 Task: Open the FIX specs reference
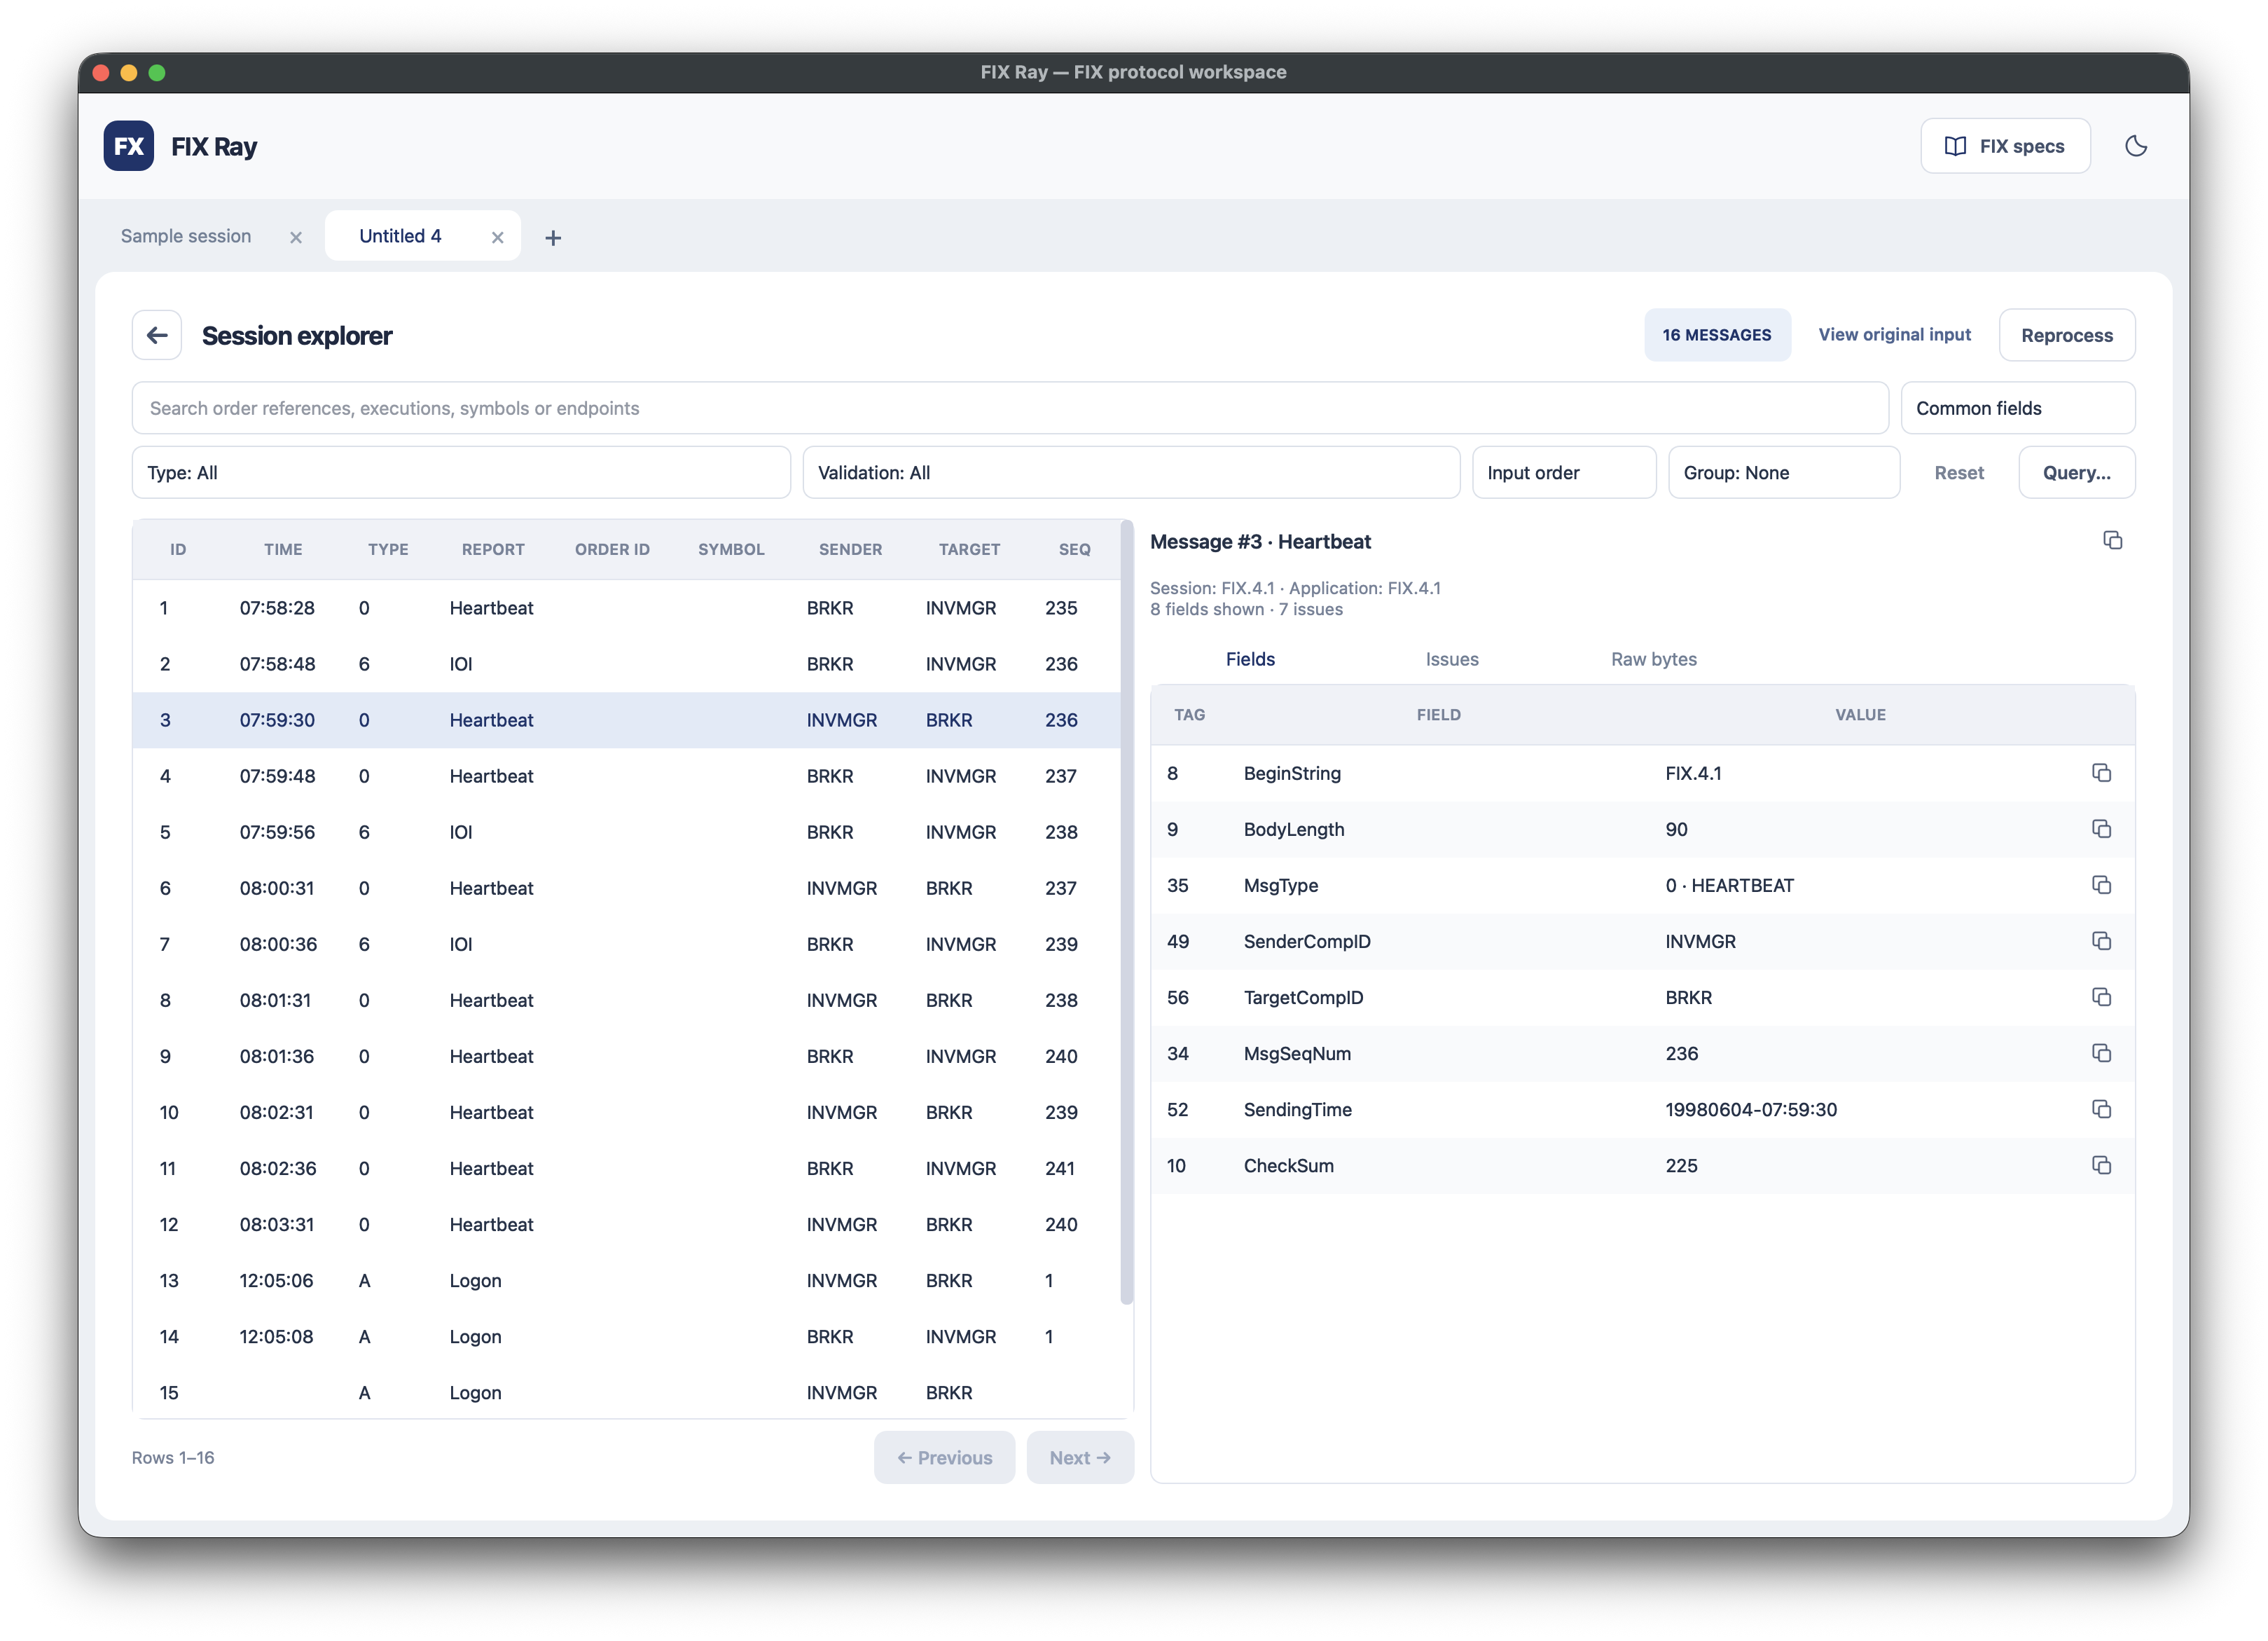point(2005,146)
